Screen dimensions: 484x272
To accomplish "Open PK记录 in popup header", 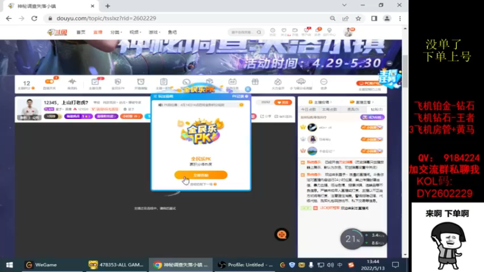I will [240, 97].
